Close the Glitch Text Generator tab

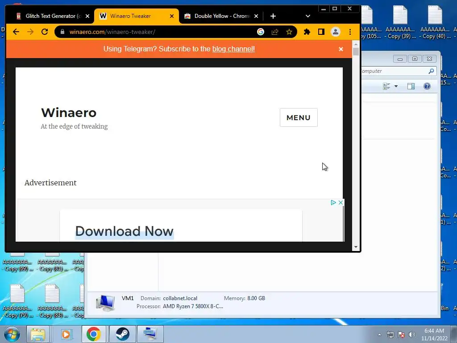tap(87, 17)
